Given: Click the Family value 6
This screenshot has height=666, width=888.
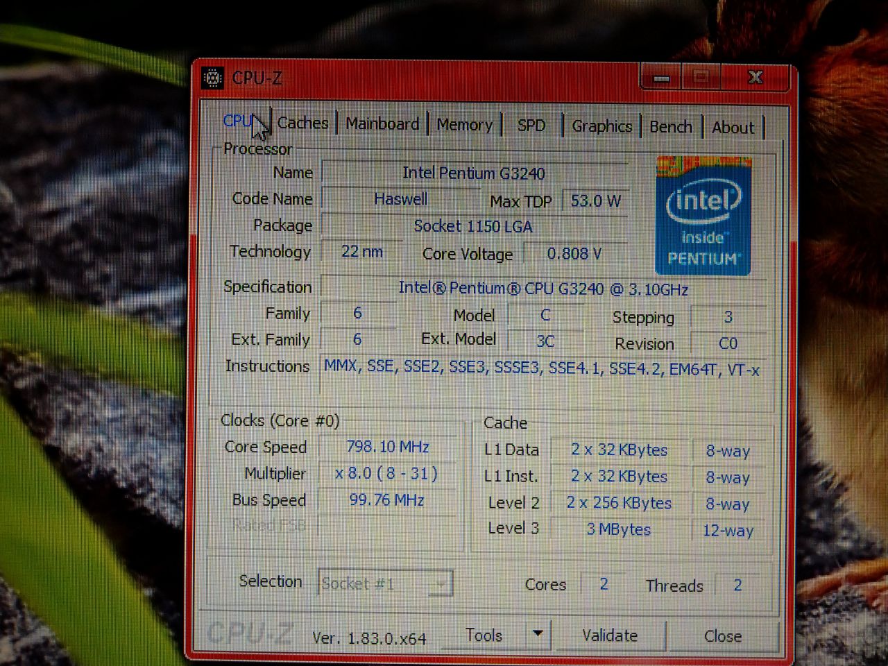Looking at the screenshot, I should pyautogui.click(x=358, y=313).
